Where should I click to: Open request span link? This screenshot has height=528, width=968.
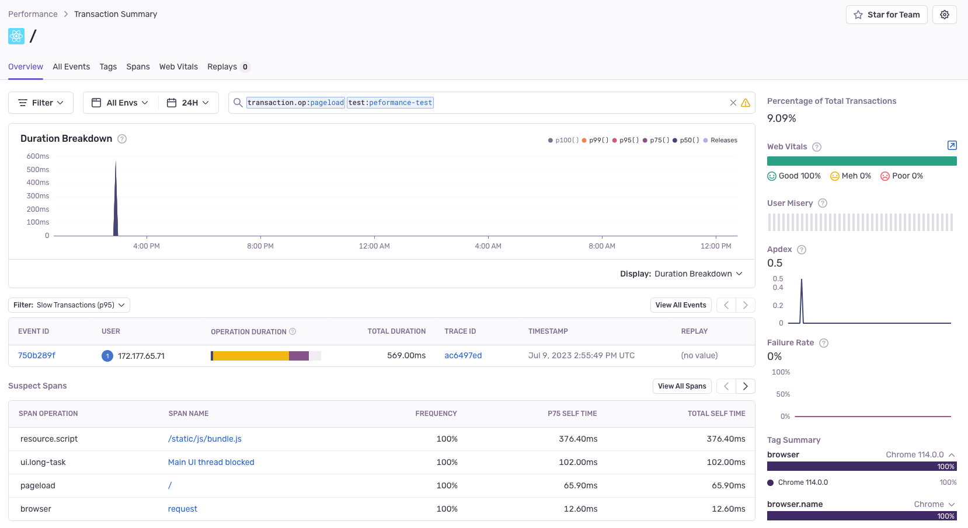(x=183, y=509)
